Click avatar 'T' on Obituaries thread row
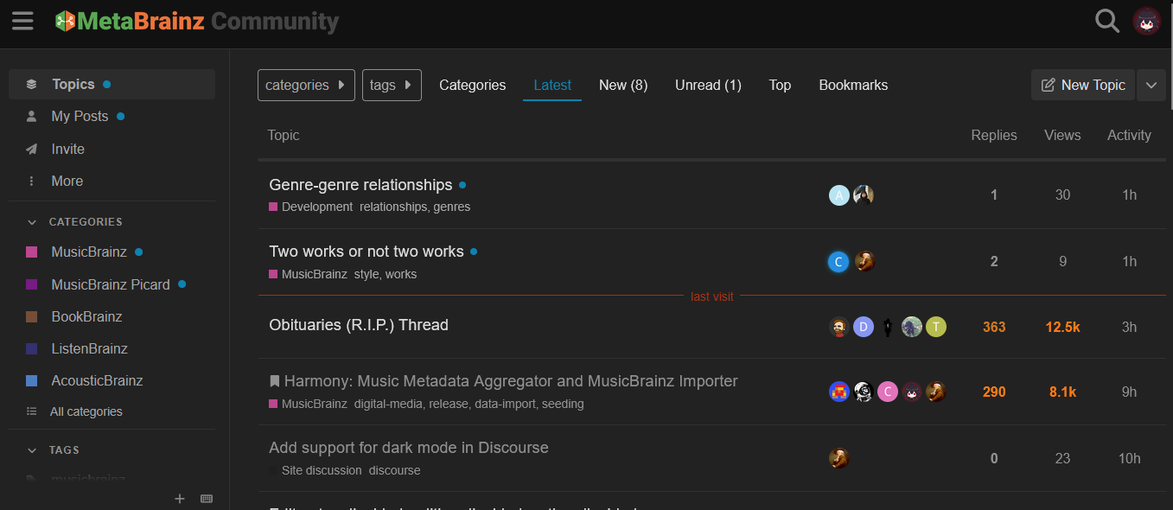 (x=936, y=327)
